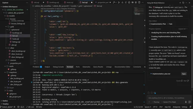Image resolution: width=193 pixels, height=109 pixels.
Task: Collapse the silver folder
Action: coord(6,48)
